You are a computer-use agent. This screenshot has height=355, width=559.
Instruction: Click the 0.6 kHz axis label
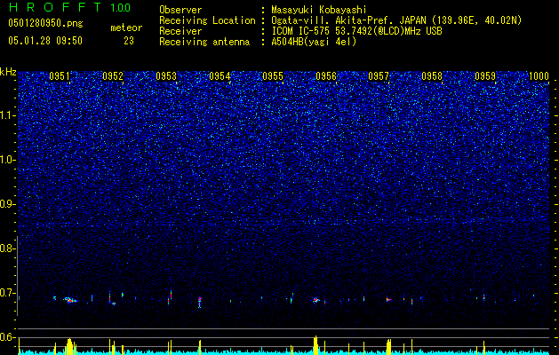click(x=8, y=337)
